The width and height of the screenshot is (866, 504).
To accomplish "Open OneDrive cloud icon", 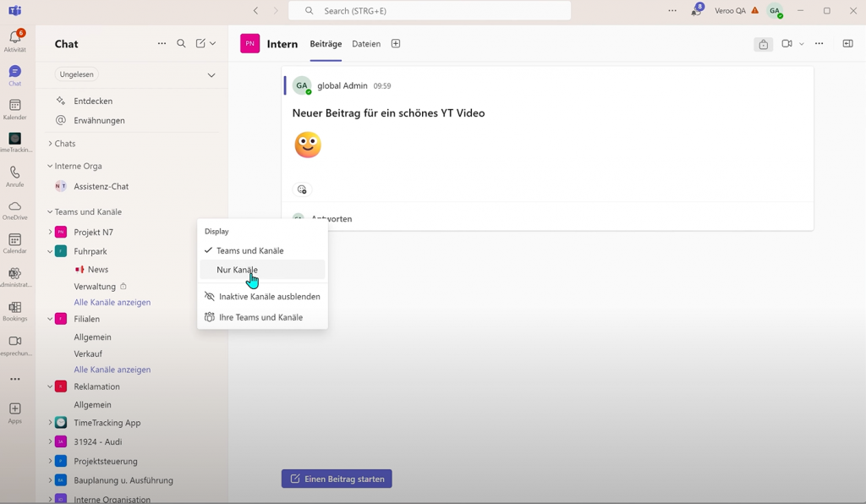I will tap(15, 210).
